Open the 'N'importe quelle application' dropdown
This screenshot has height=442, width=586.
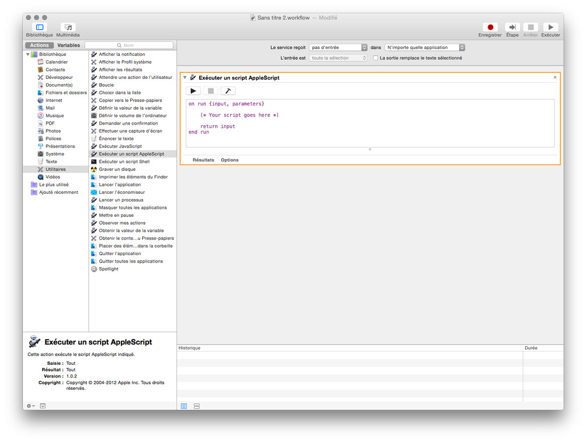[x=425, y=47]
